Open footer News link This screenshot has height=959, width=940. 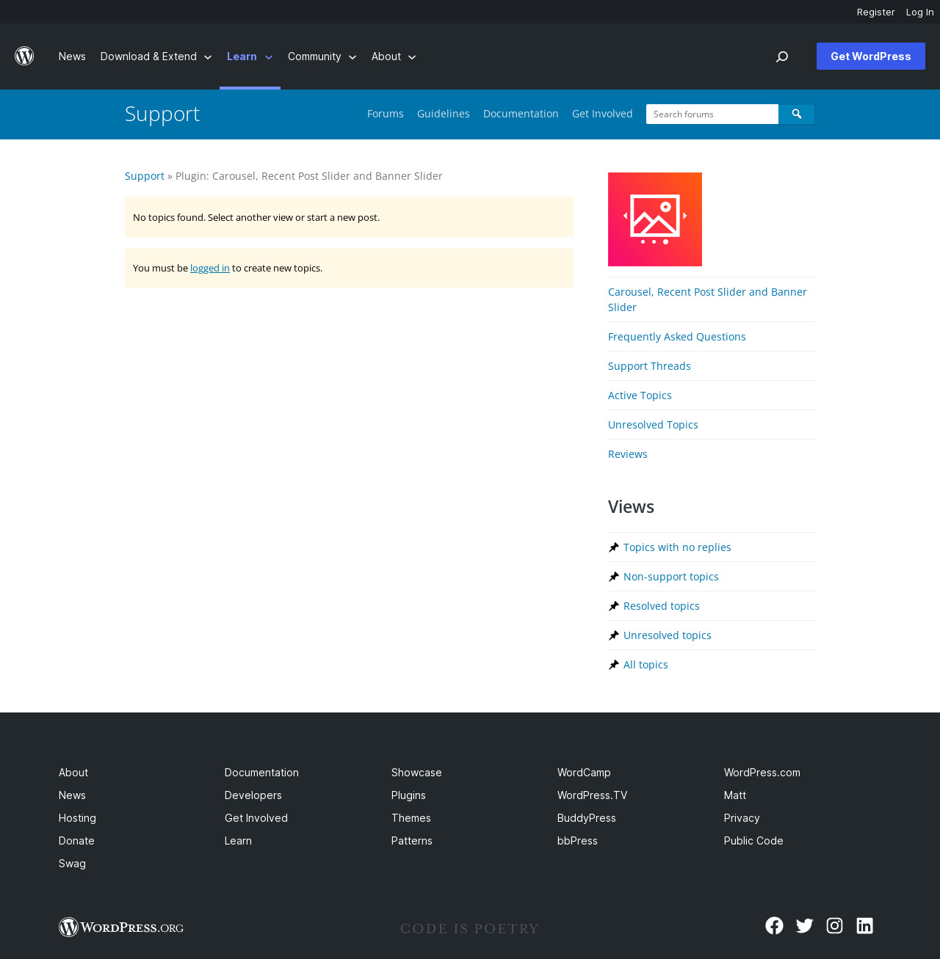(x=72, y=795)
